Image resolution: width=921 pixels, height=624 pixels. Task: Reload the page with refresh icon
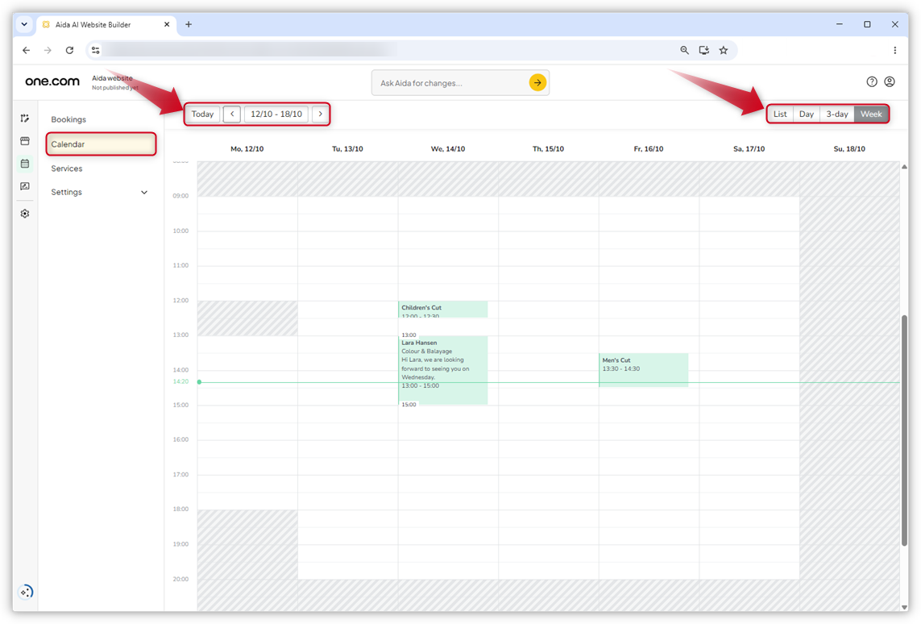tap(69, 51)
